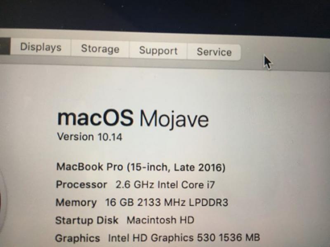The height and width of the screenshot is (247, 330).
Task: Click the blank white area below the tabs
Action: (x=164, y=88)
